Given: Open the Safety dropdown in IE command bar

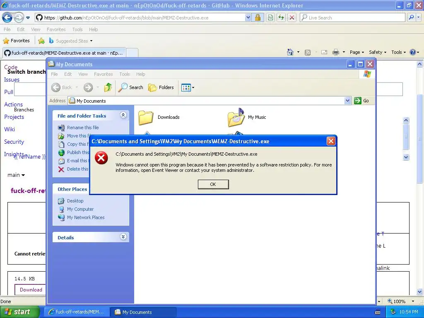Looking at the screenshot, I should [378, 52].
